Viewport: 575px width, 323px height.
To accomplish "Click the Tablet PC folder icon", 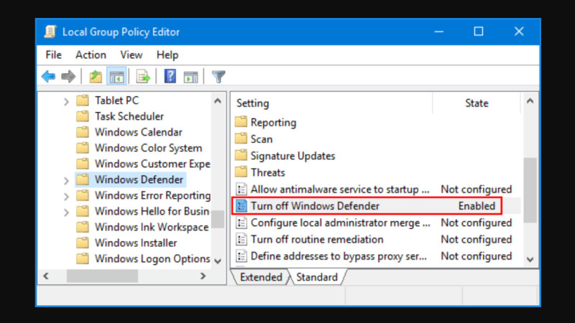I will pos(83,100).
